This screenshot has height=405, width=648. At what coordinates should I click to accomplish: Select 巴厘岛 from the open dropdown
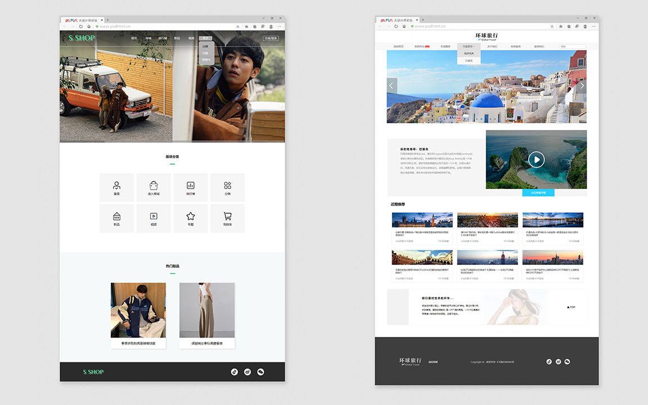tap(469, 59)
